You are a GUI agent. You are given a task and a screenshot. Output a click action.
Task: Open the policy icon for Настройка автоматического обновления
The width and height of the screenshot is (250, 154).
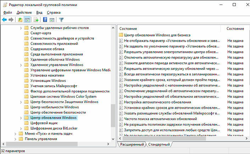click(x=121, y=102)
